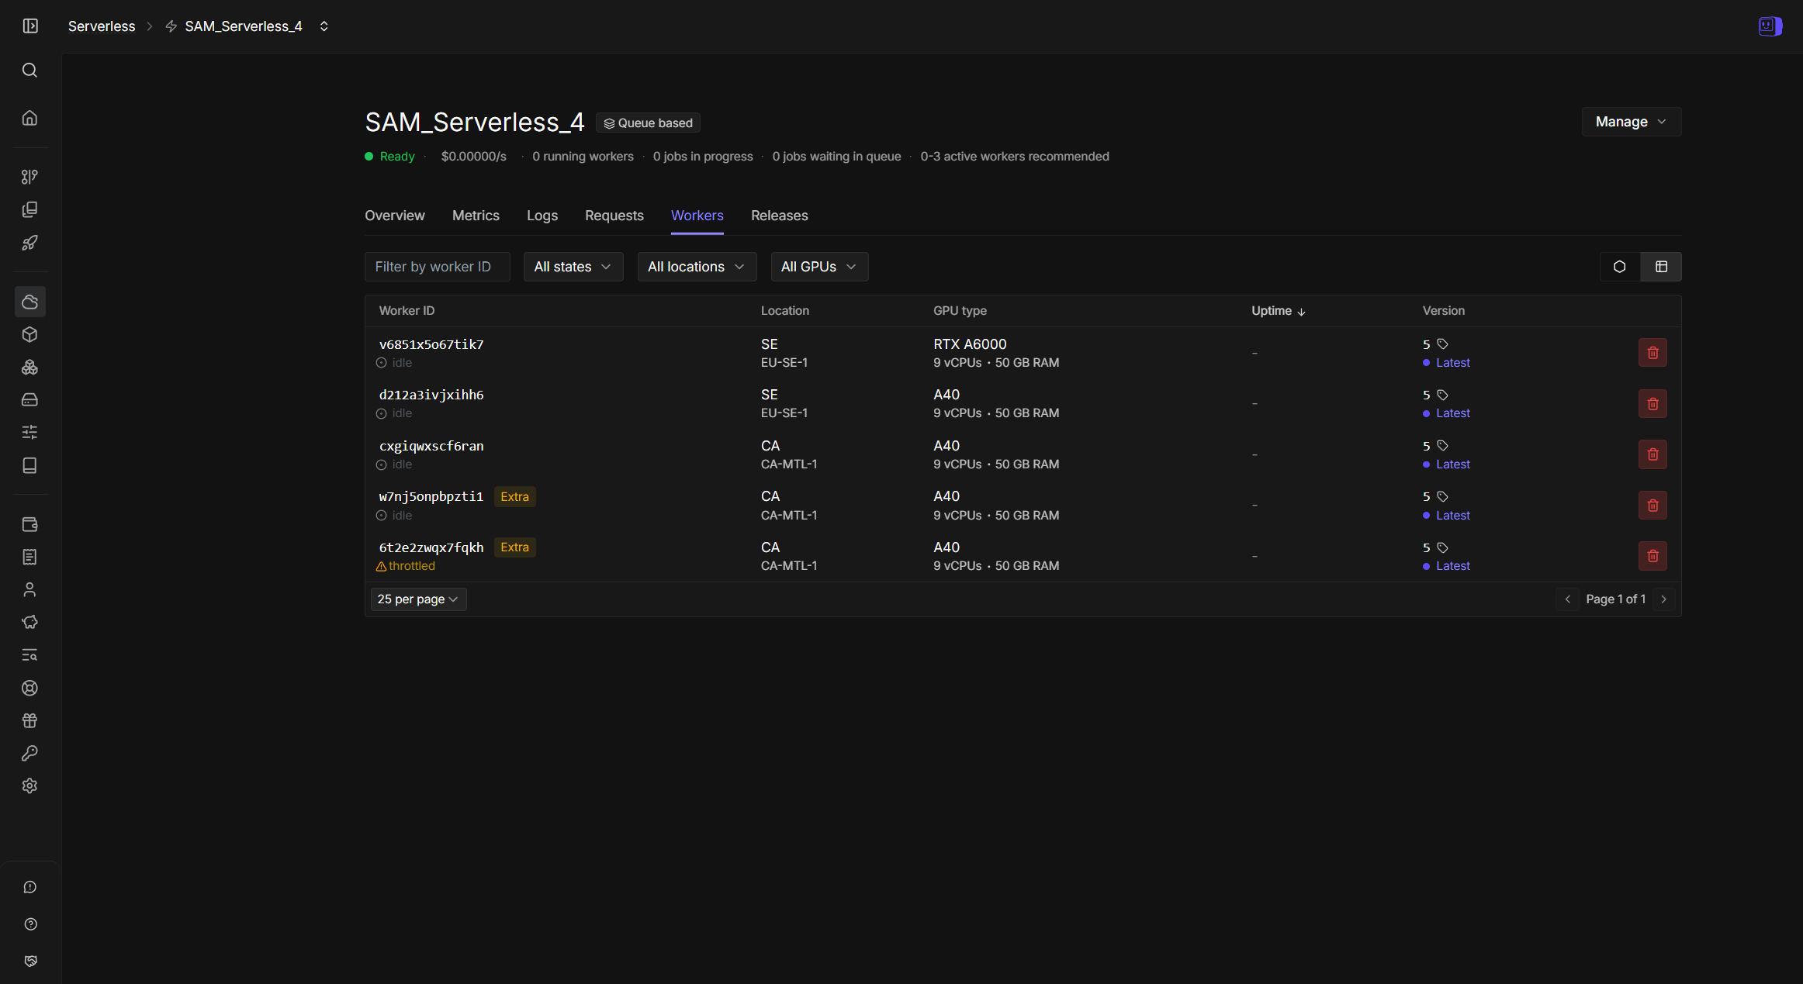
Task: Select worker ID v6851x5o67tik7
Action: 431,344
